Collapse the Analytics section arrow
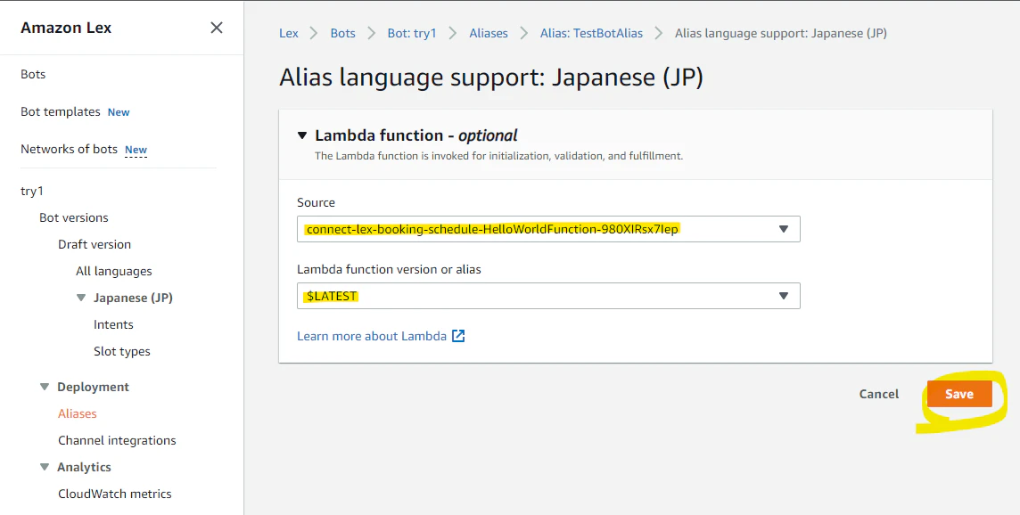 (45, 467)
